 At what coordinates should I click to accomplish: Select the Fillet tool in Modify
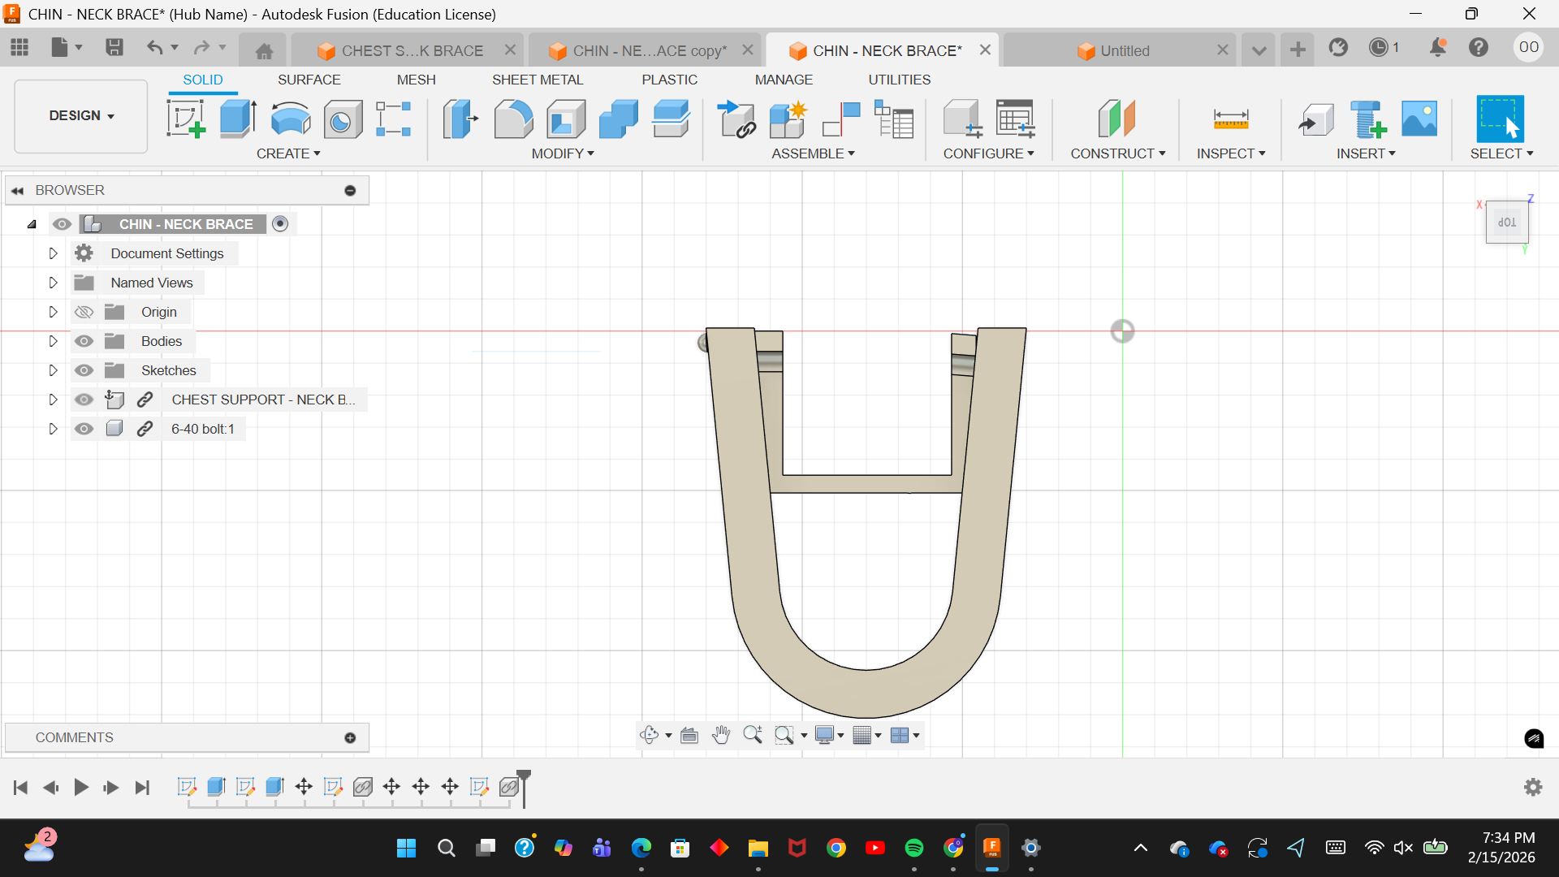tap(513, 119)
